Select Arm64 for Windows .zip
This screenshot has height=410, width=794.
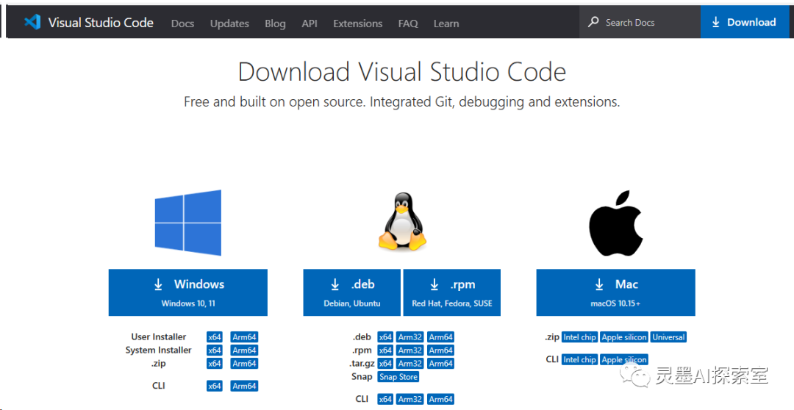tap(244, 364)
